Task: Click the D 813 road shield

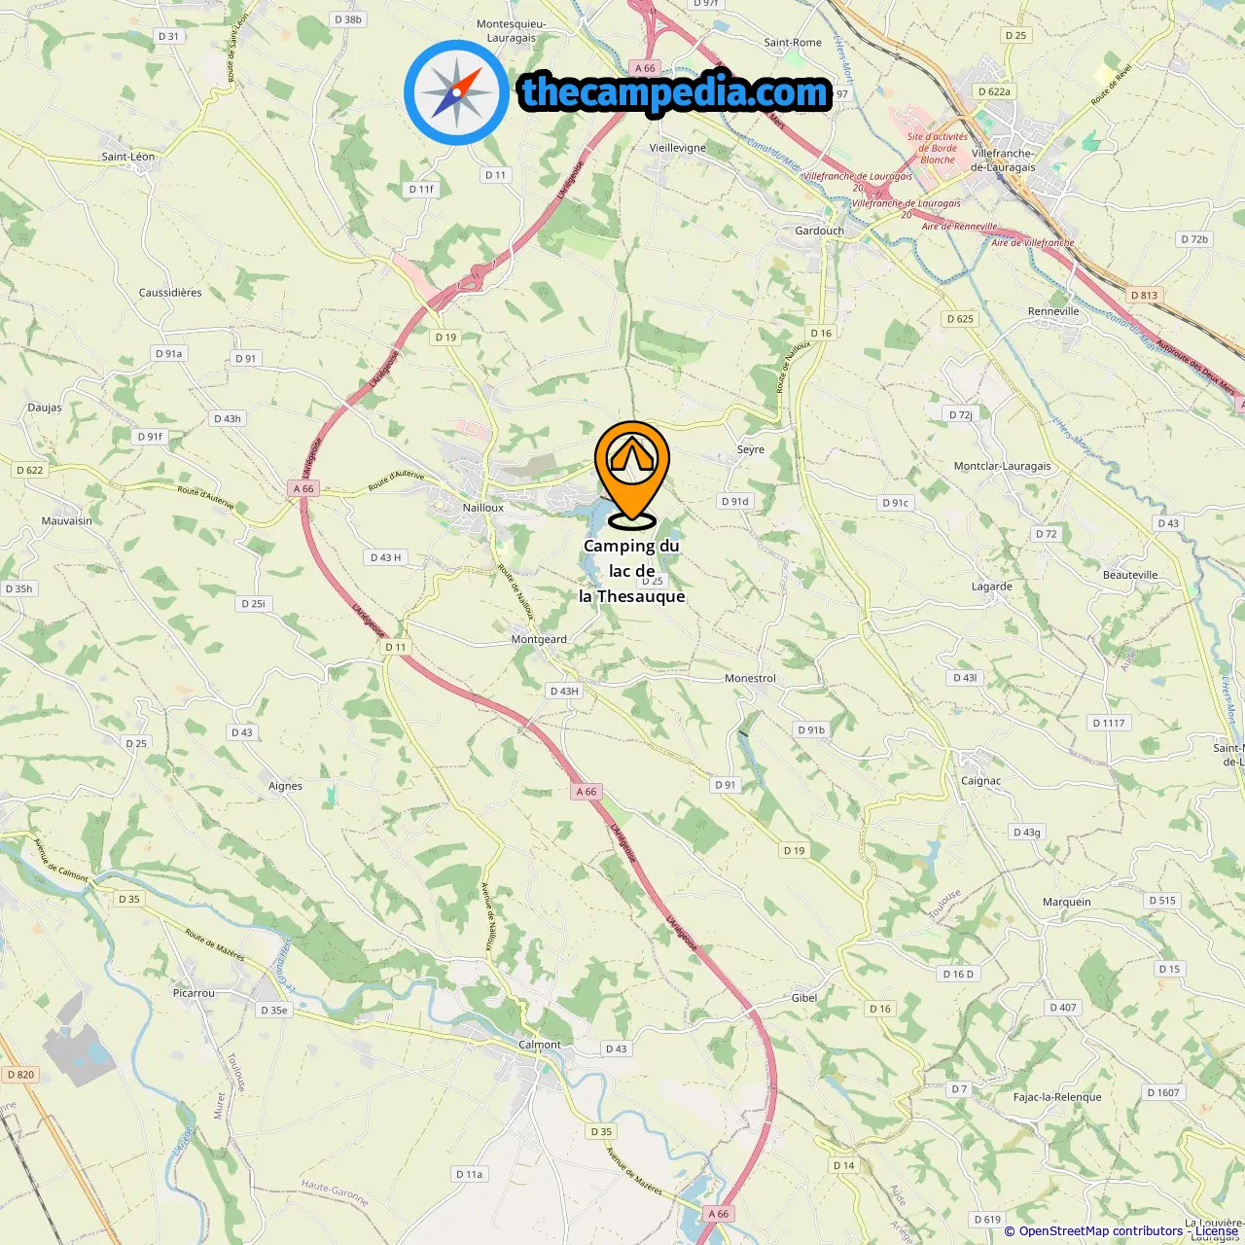Action: coord(1145,295)
